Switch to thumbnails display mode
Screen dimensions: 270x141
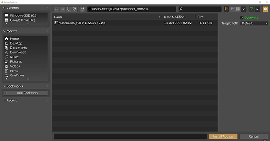click(238, 9)
